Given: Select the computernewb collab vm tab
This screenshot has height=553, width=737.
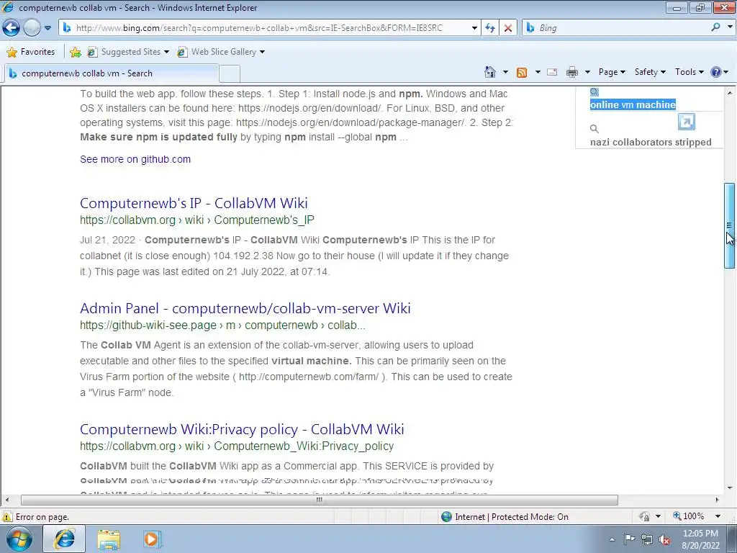Looking at the screenshot, I should point(111,73).
